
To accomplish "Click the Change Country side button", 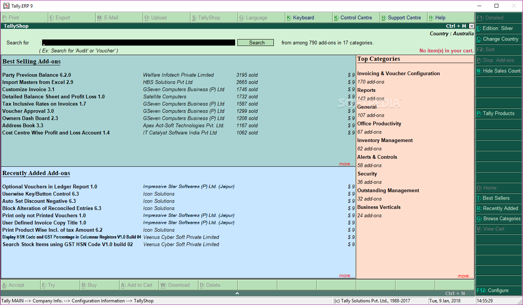I will 499,39.
